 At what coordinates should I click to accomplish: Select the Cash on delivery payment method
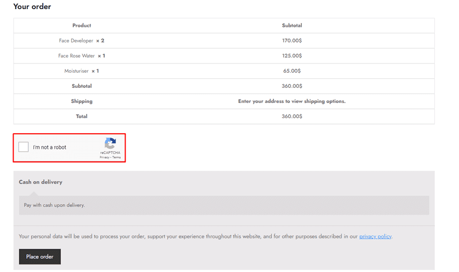point(40,182)
